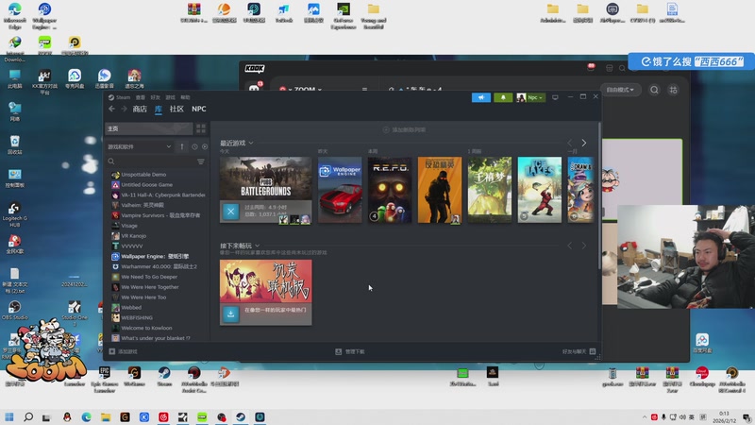The image size is (755, 425).
Task: Open the 反恐精英 Counter-Strike cover
Action: pos(440,190)
